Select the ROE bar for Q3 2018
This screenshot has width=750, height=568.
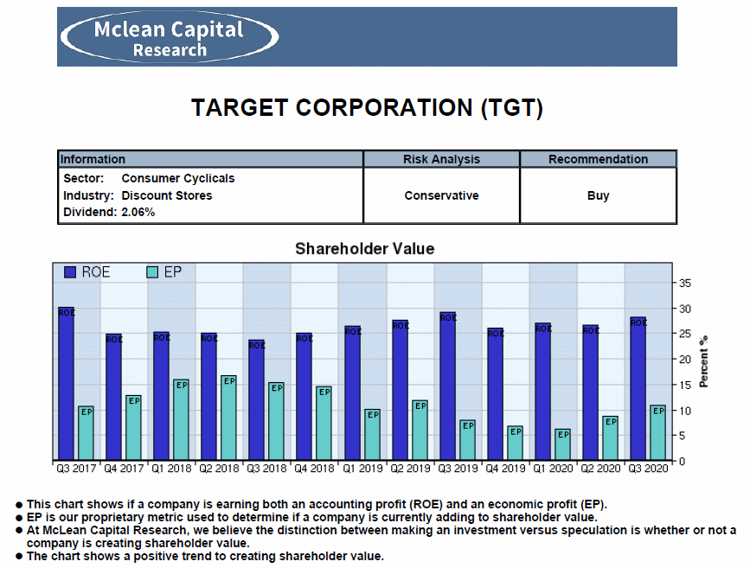[256, 400]
